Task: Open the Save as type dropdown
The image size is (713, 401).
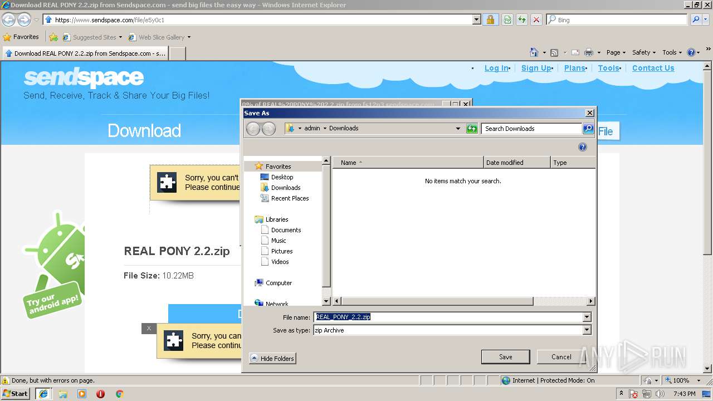Action: coord(587,330)
